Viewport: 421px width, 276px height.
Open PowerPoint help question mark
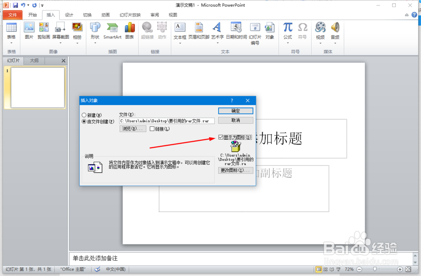click(414, 15)
